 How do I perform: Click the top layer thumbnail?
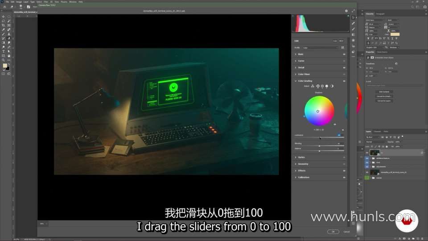coord(374,153)
